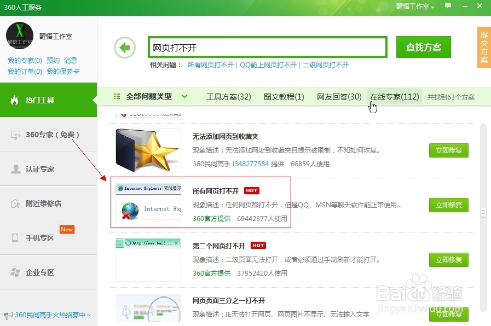This screenshot has width=491, height=326.
Task: Open the 网页页面三分之一打不开 result title
Action: click(x=229, y=301)
